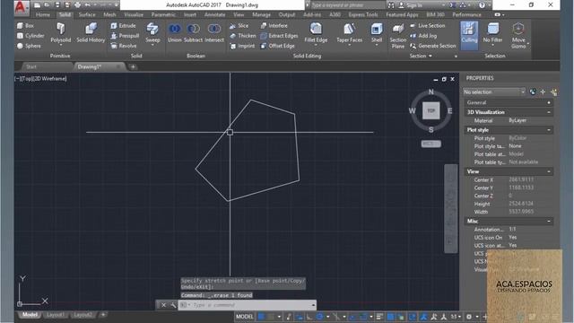Open the No selection dropdown in Properties
Image resolution: width=574 pixels, height=323 pixels.
(494, 92)
